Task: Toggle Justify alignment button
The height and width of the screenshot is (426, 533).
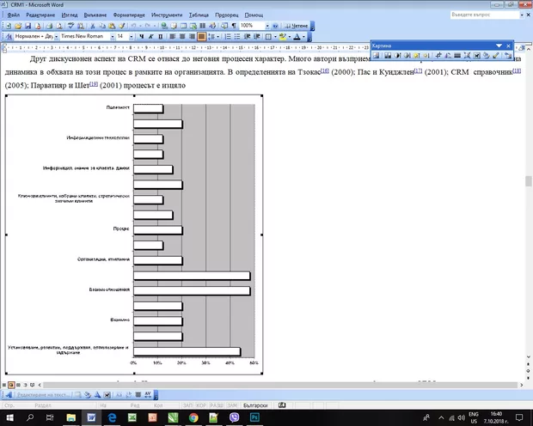Action: tap(202, 37)
